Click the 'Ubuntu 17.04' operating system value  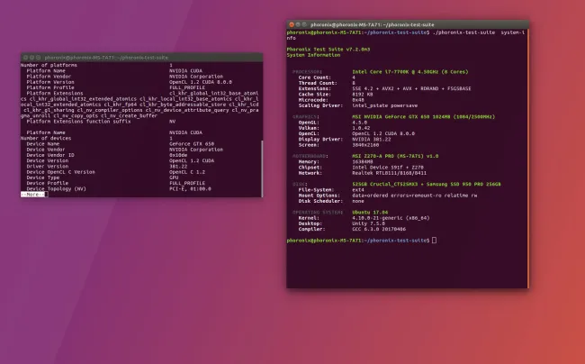pos(370,212)
